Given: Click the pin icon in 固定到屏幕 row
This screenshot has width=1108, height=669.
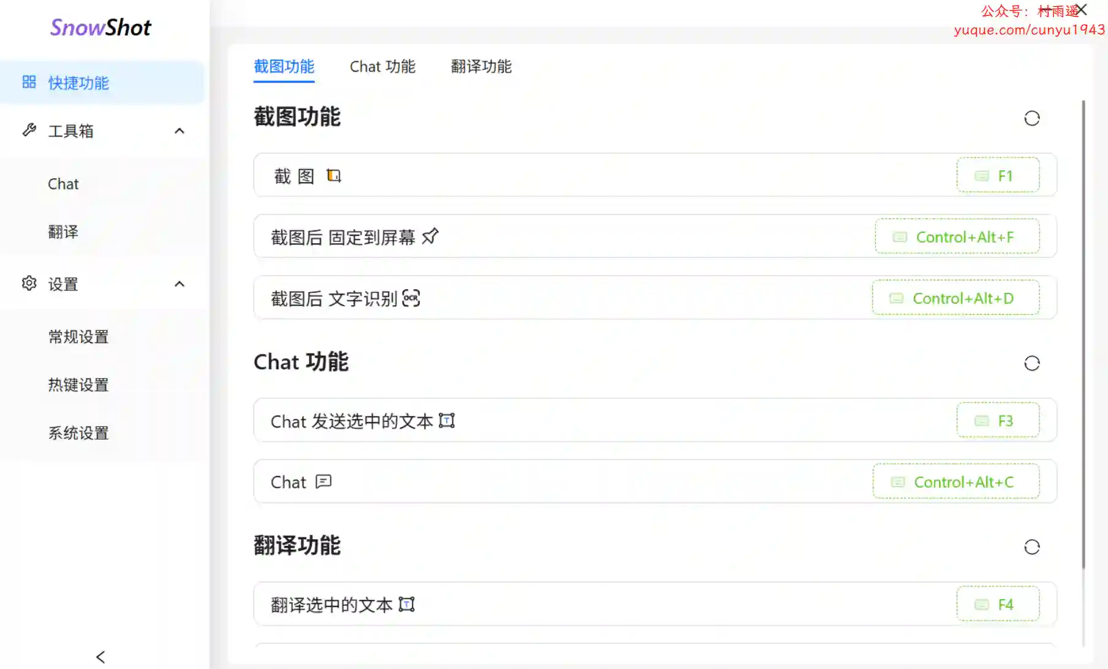Looking at the screenshot, I should coord(430,236).
